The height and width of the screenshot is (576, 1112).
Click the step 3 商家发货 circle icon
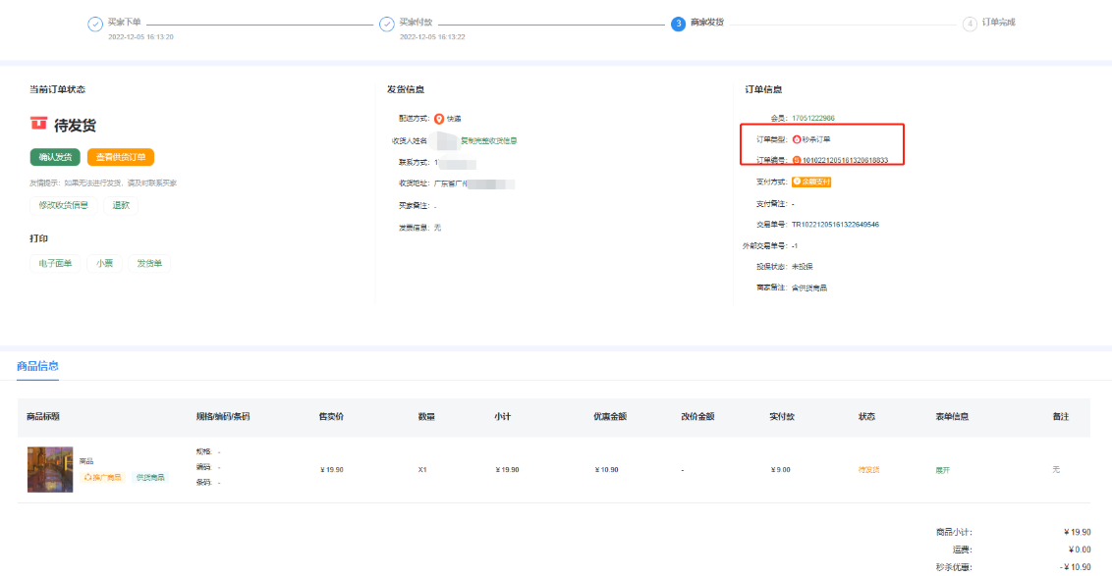point(678,24)
